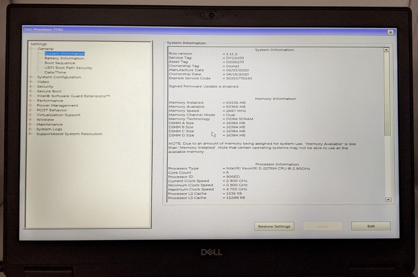Expand the Power Management node
The height and width of the screenshot is (277, 418).
point(31,106)
